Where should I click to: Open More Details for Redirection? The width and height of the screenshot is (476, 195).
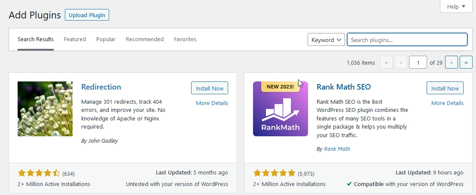[212, 103]
